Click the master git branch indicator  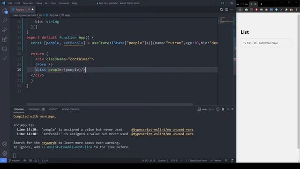(x=15, y=161)
